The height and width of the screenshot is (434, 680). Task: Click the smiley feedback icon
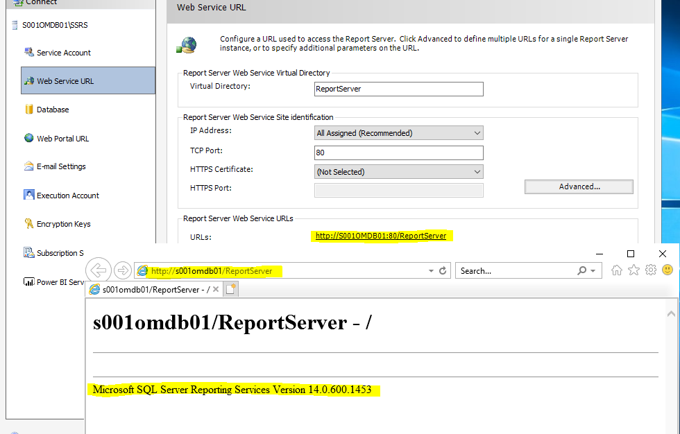tap(668, 270)
